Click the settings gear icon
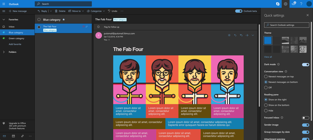The width and height of the screenshot is (313, 140). pyautogui.click(x=286, y=4)
